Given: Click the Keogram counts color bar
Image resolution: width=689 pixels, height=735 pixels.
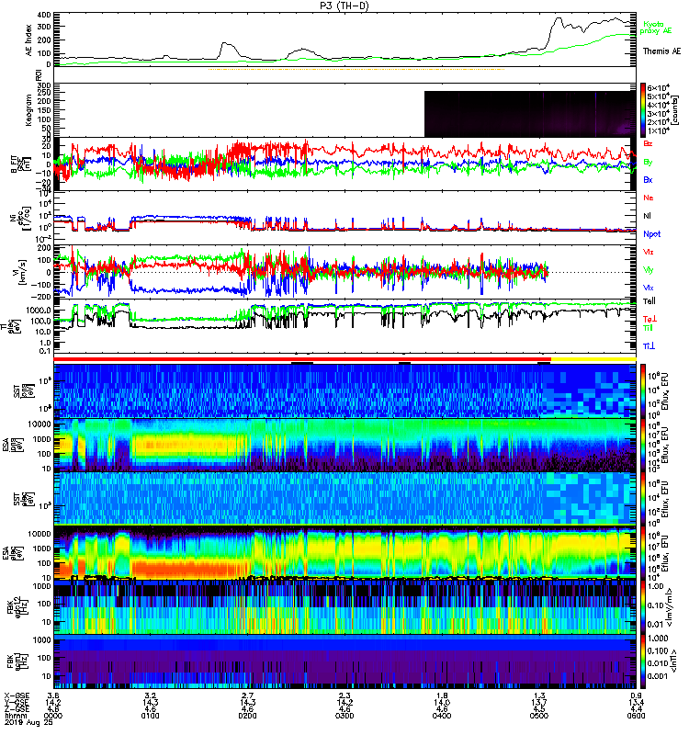Looking at the screenshot, I should point(642,110).
